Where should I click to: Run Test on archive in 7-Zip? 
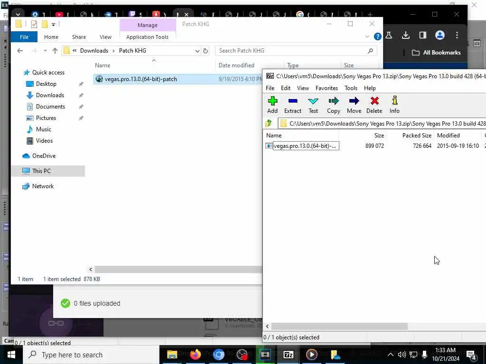click(x=313, y=105)
